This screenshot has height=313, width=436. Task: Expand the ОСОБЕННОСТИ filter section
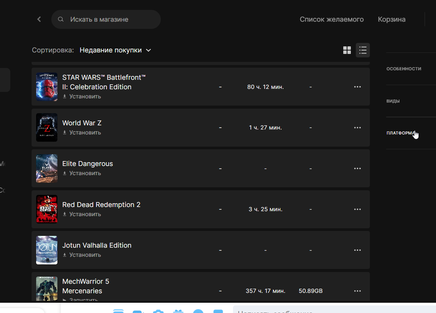click(404, 69)
